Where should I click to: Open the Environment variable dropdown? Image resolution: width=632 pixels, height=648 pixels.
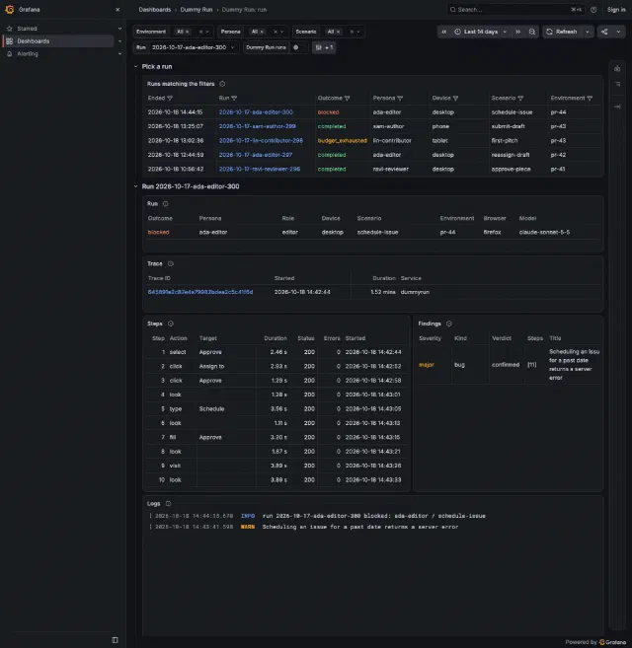click(x=207, y=32)
